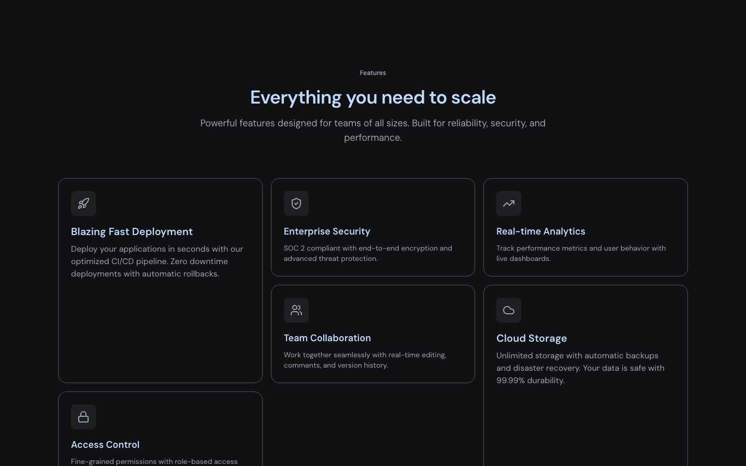
Task: Click the trending-up arrow icon for Real-time Analytics
Action: coord(509,203)
